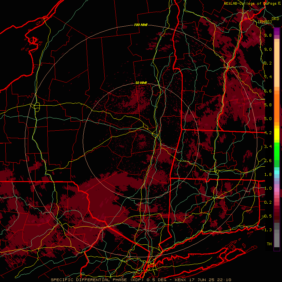Pick the bright green color bar segment
The image size is (282, 282).
point(277,151)
